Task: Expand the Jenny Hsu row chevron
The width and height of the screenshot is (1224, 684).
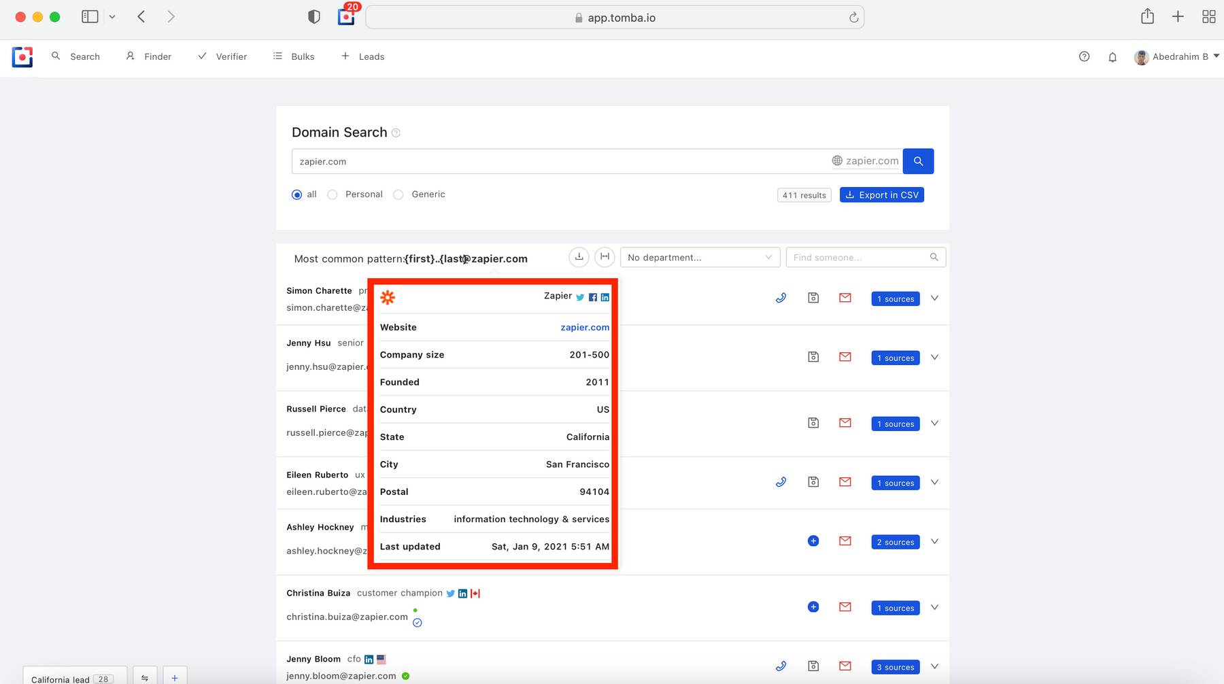Action: click(934, 357)
